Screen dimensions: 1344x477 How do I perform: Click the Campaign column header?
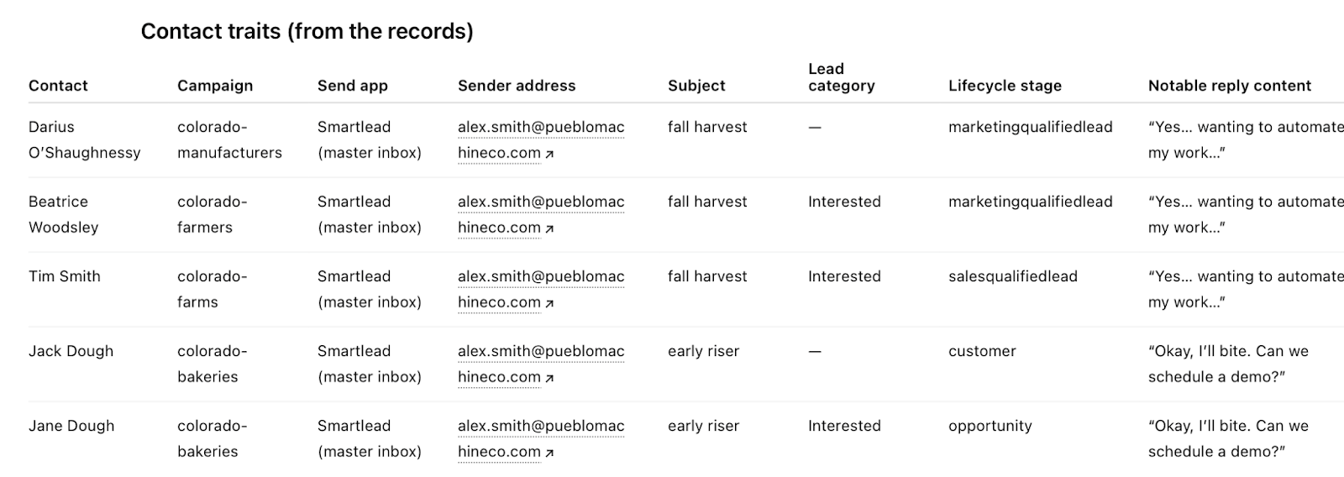(x=215, y=86)
